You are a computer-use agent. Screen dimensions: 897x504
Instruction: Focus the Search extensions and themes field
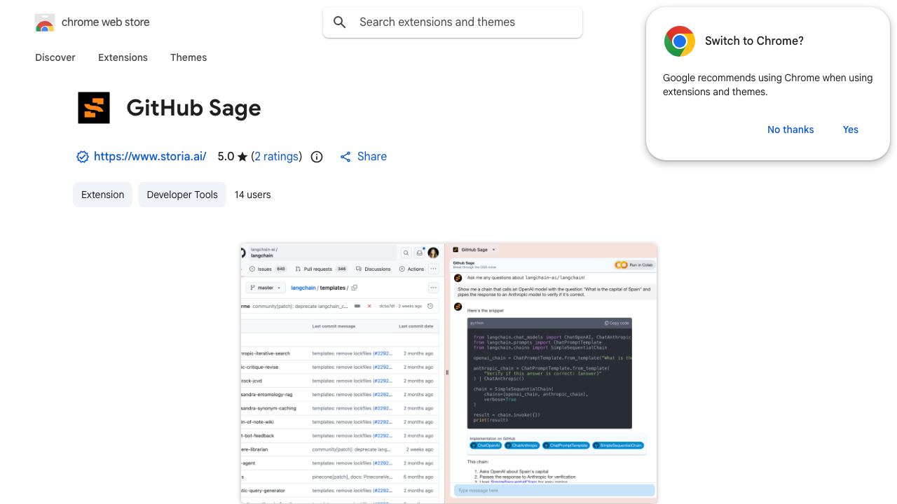(453, 22)
